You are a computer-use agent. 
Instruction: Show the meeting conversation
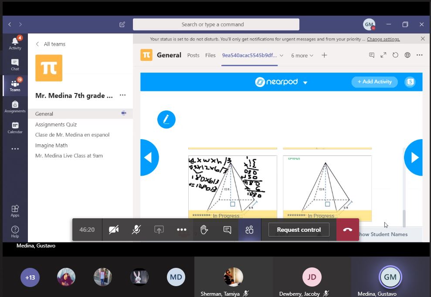pyautogui.click(x=227, y=230)
